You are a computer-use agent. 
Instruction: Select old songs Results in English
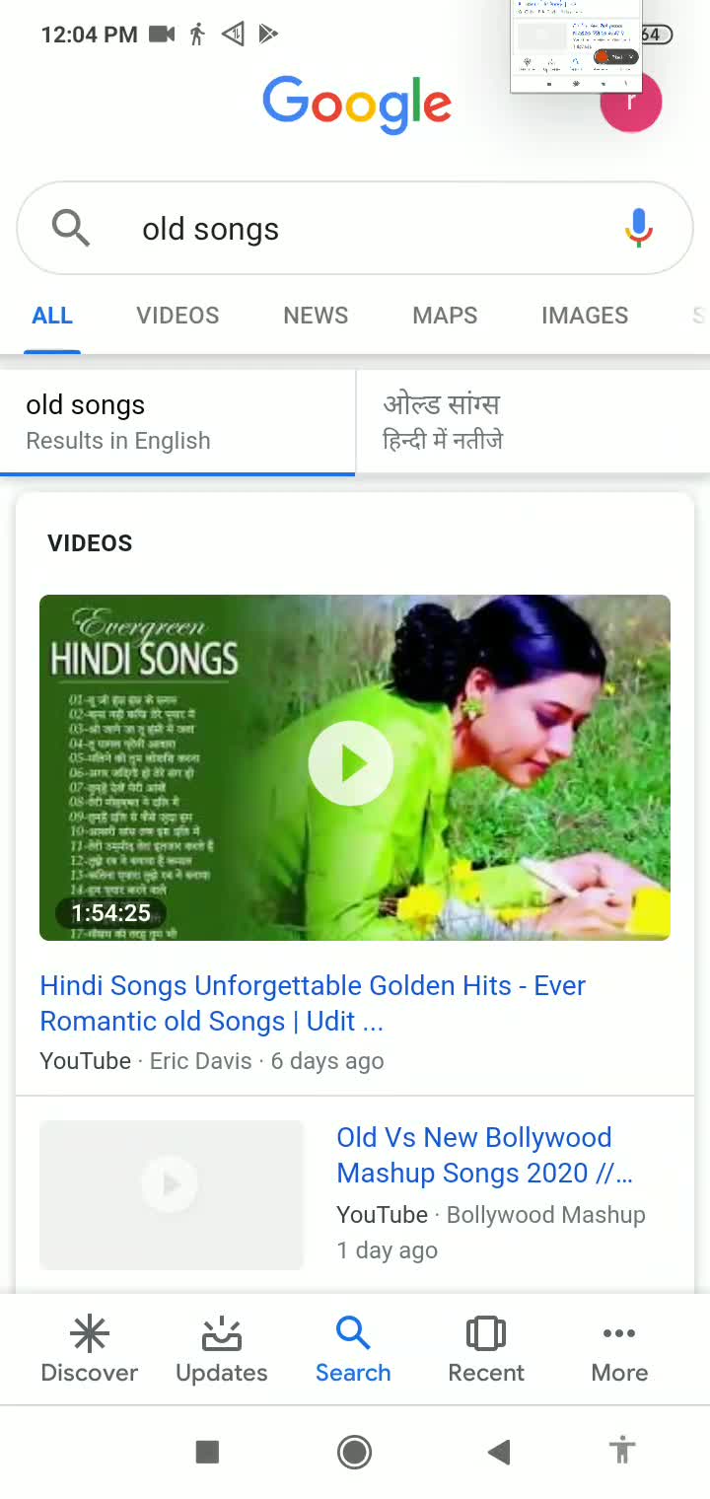177,422
